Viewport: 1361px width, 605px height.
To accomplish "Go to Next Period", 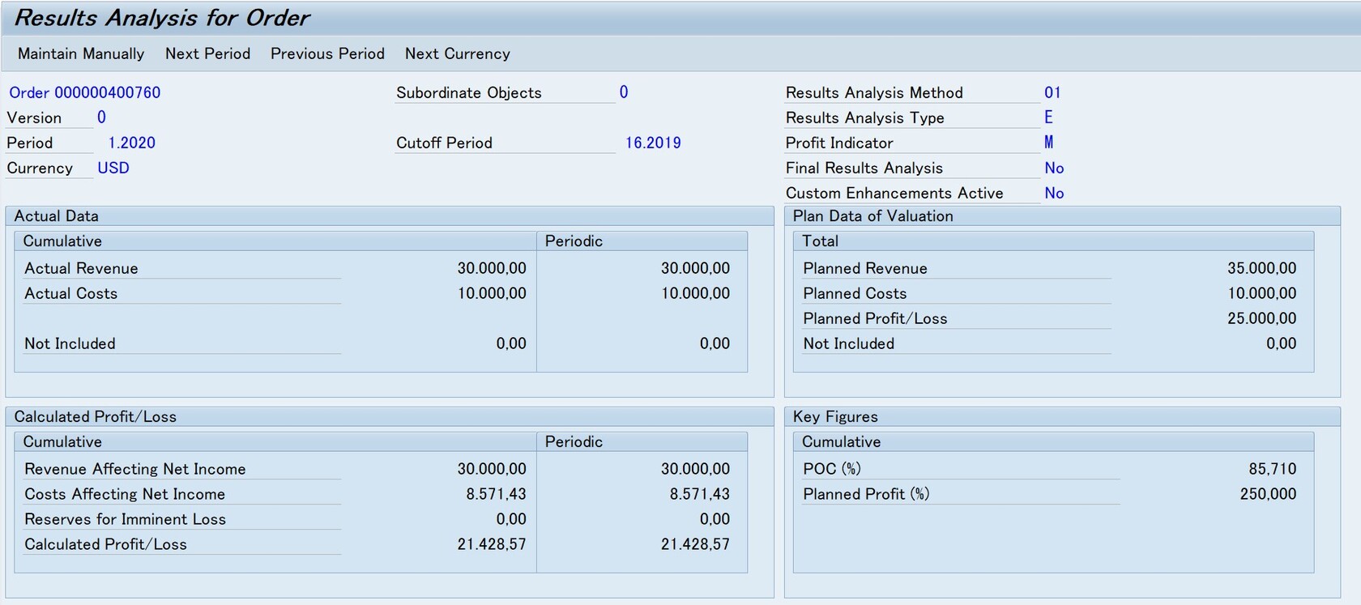I will click(x=207, y=53).
